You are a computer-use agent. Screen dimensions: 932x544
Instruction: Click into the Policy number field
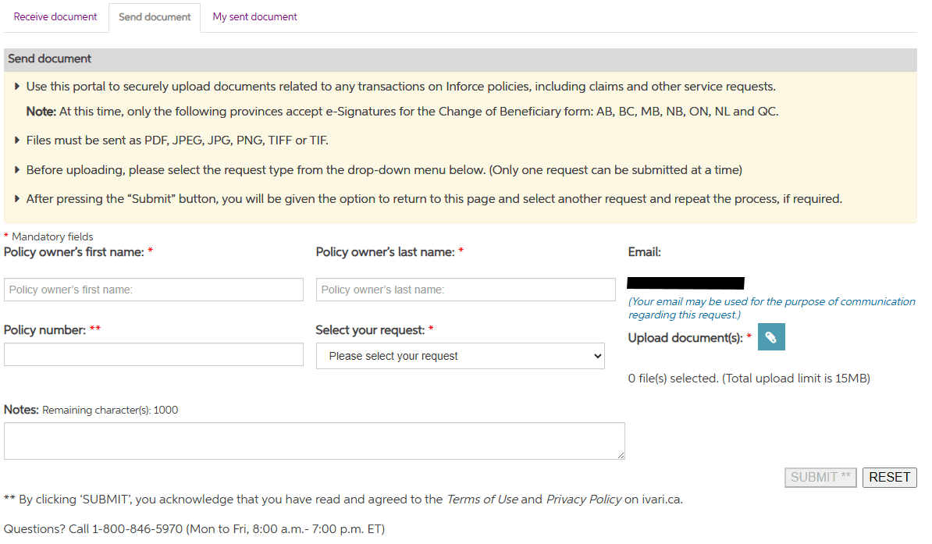point(153,354)
